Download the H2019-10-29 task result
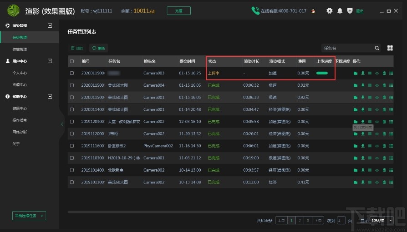407x232 pixels. tap(363, 158)
